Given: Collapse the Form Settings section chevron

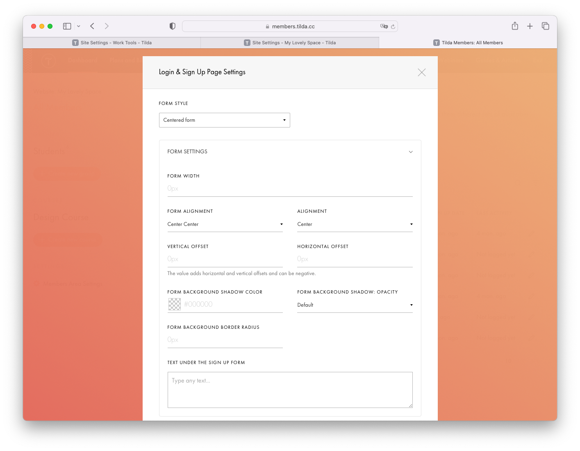Looking at the screenshot, I should 411,151.
